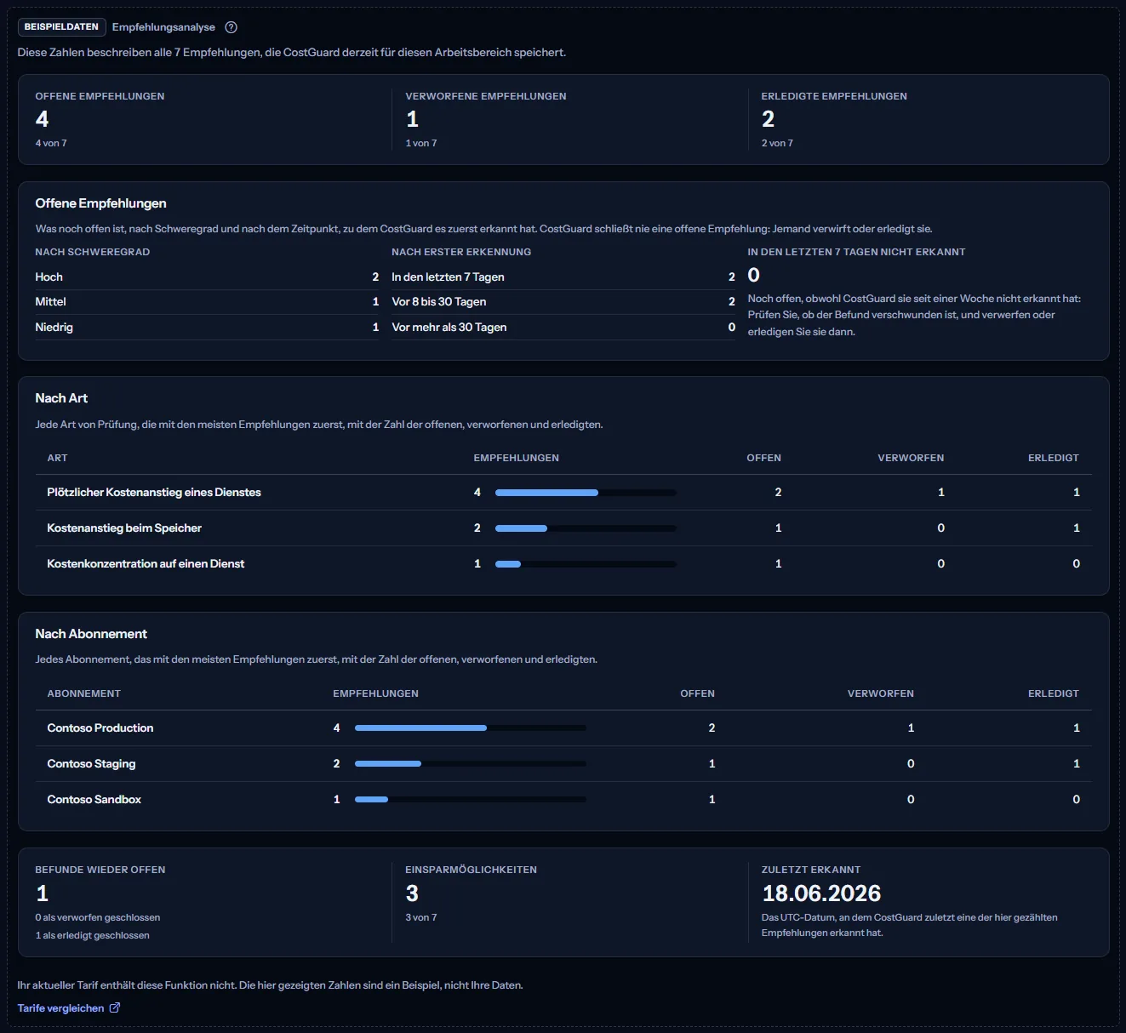Select the Kostenkonzentration auf einen Dienst row
The width and height of the screenshot is (1126, 1033).
tap(563, 564)
